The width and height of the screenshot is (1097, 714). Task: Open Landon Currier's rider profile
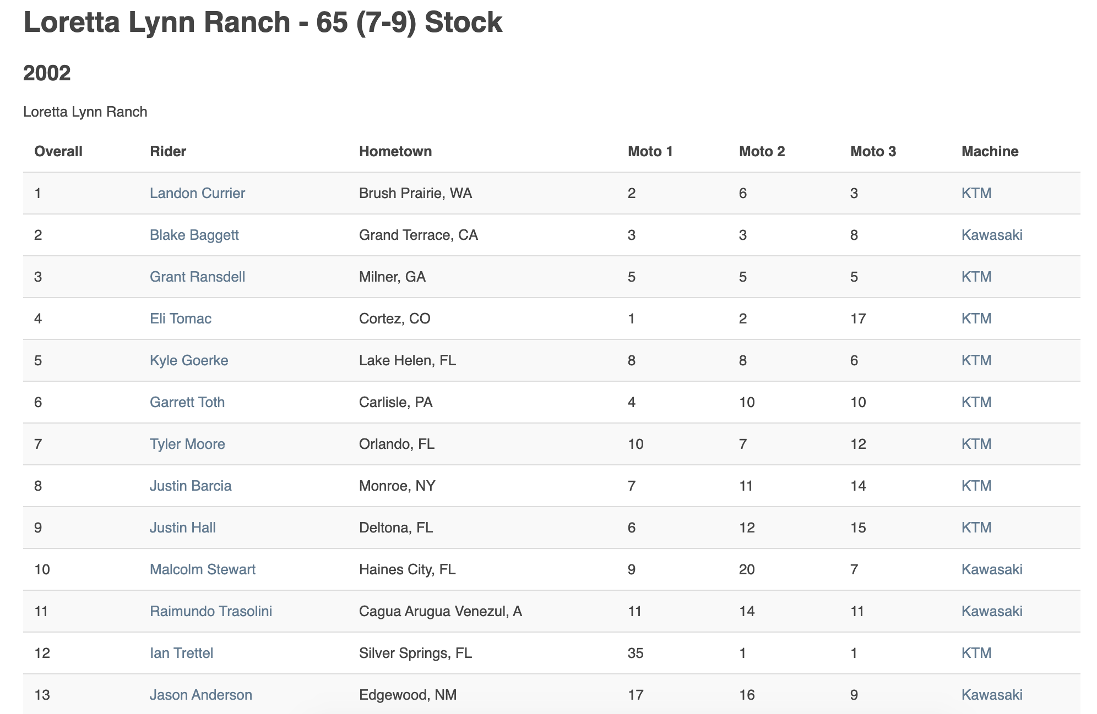pyautogui.click(x=197, y=193)
